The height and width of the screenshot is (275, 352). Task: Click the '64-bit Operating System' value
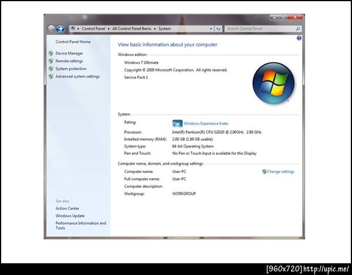click(193, 146)
